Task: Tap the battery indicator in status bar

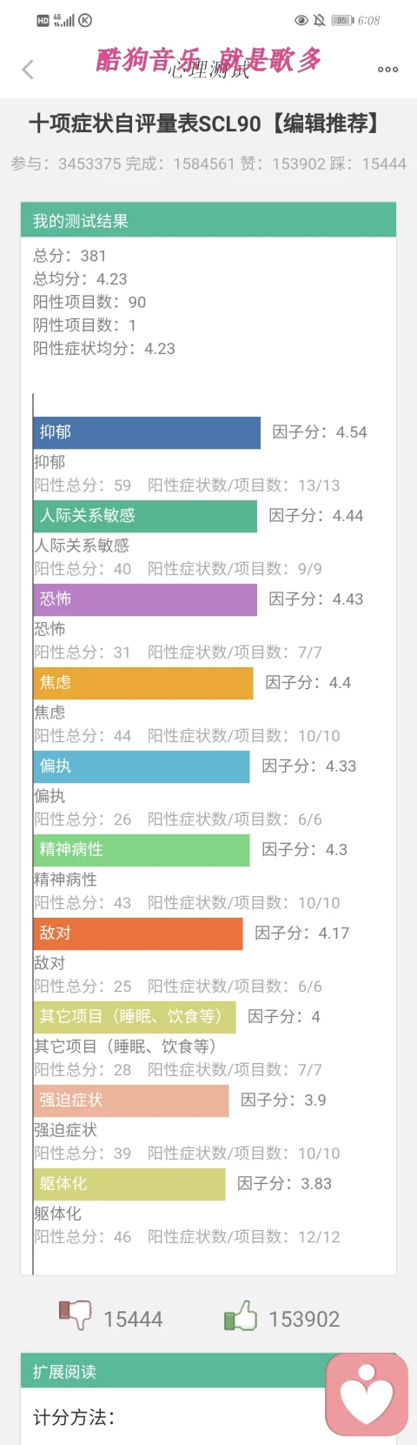Action: [343, 20]
